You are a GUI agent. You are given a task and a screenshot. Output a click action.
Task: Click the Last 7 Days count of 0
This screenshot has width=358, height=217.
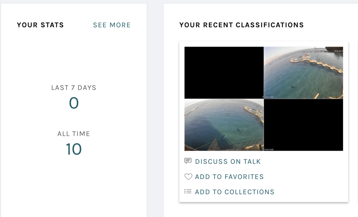[74, 103]
